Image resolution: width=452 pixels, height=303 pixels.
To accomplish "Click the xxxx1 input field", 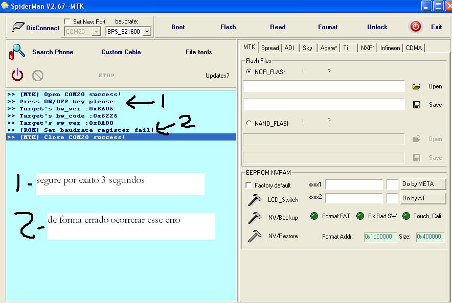I will pos(354,184).
